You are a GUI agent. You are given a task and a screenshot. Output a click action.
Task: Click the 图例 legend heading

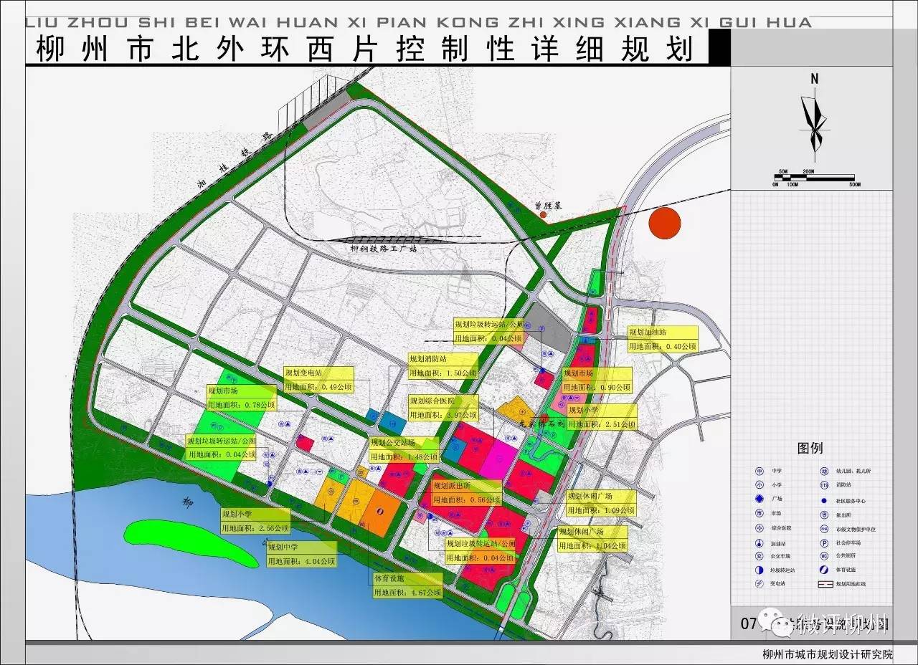(810, 449)
